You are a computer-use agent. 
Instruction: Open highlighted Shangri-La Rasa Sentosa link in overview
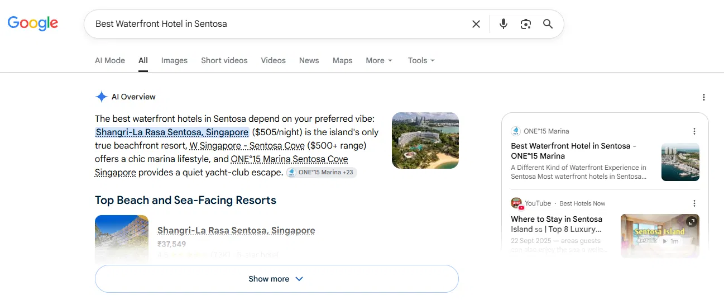coord(172,132)
